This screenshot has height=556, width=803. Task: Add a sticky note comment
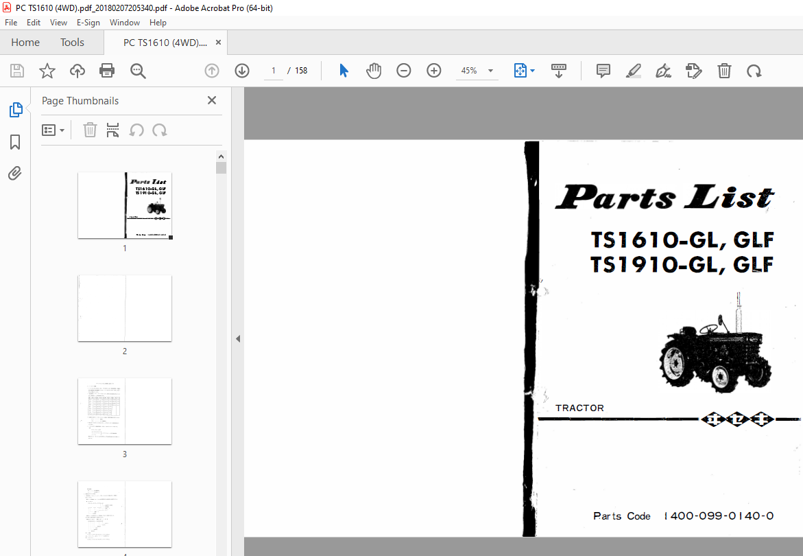point(603,71)
